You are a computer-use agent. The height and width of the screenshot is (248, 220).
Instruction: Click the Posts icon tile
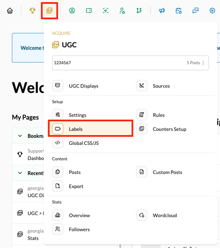point(58,172)
